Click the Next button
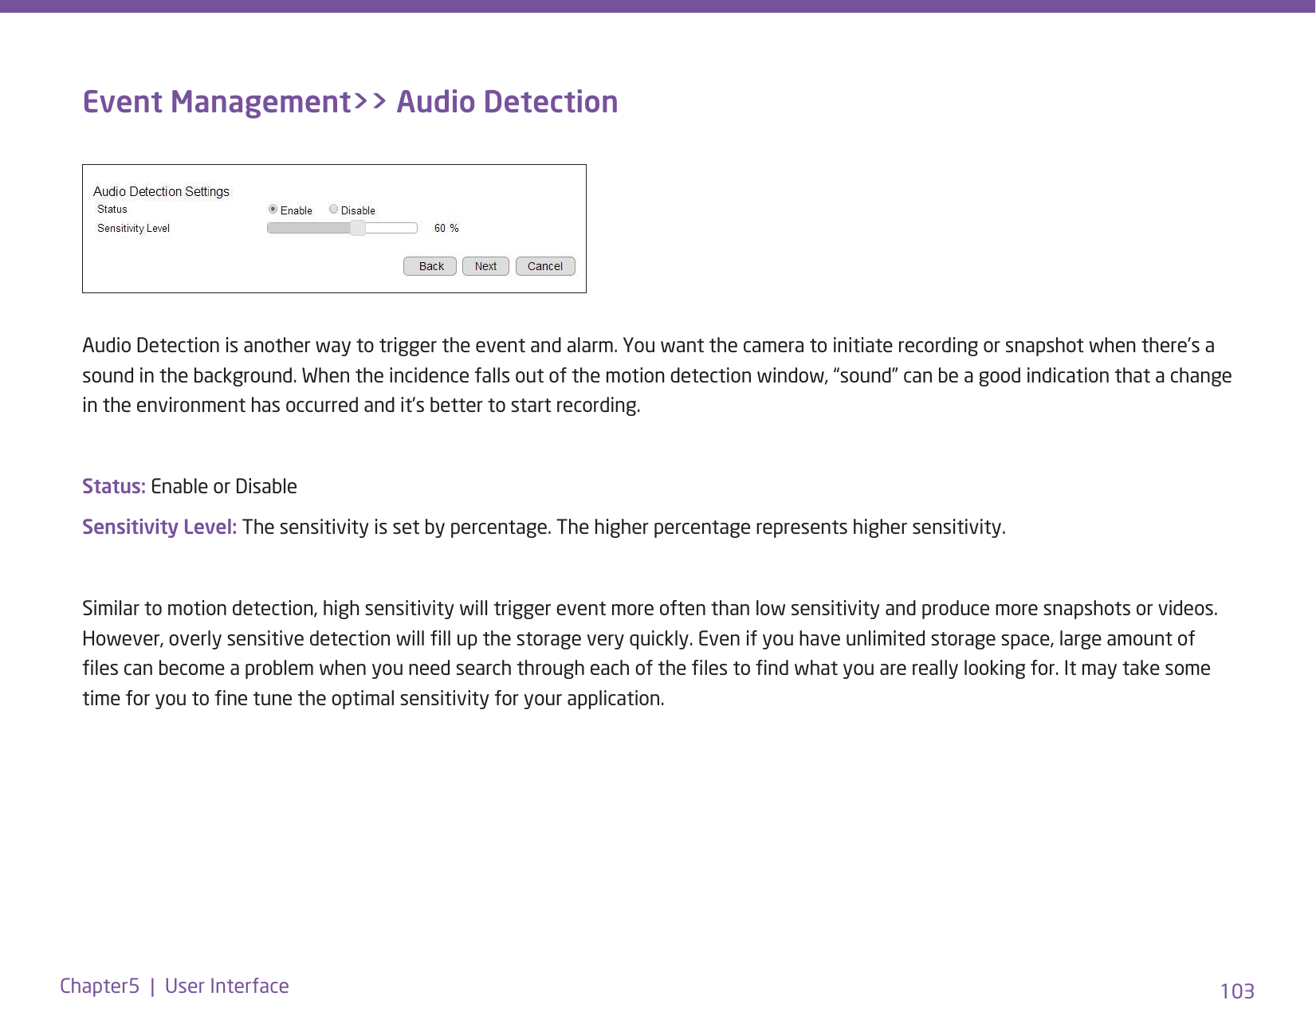This screenshot has width=1316, height=1016. (485, 266)
